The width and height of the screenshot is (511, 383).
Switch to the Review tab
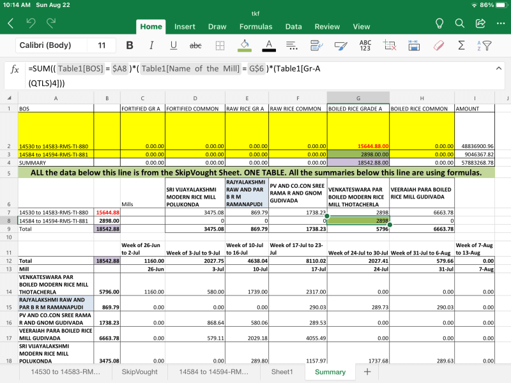tap(327, 27)
